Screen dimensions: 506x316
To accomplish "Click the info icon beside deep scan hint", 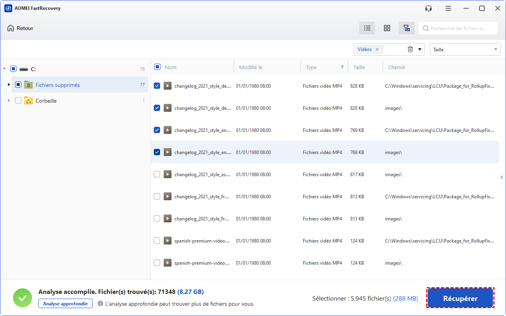I will pos(100,304).
